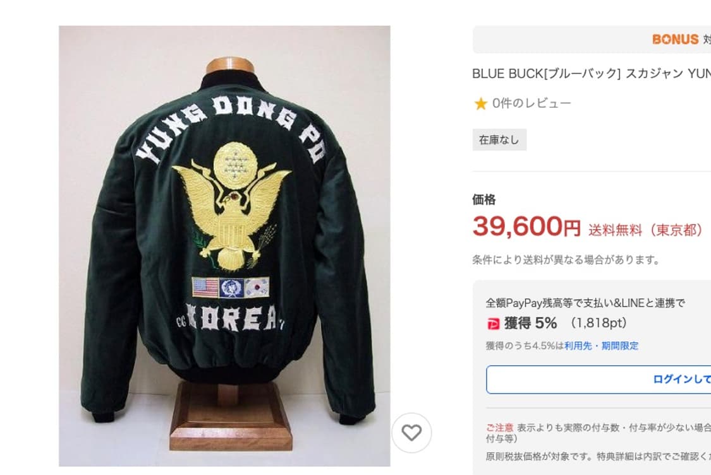The image size is (711, 475).
Task: Open the Yung Dong Po jacket product image
Action: [x=224, y=245]
